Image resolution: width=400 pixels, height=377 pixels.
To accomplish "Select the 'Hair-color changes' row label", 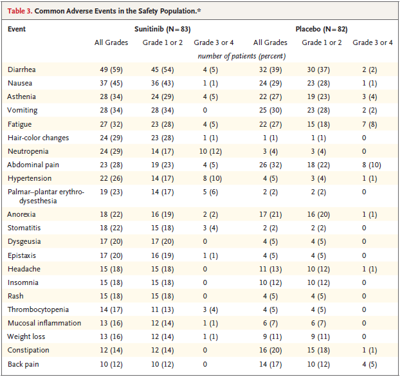I will [x=39, y=138].
